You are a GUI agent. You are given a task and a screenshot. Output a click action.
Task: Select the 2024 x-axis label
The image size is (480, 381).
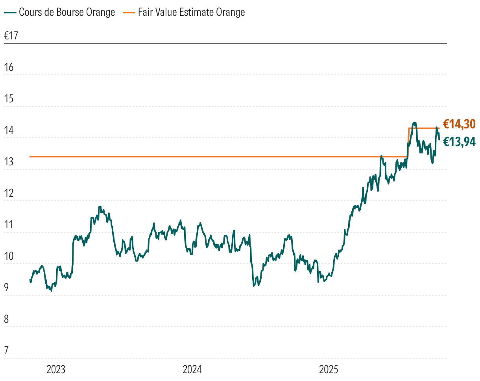[192, 370]
